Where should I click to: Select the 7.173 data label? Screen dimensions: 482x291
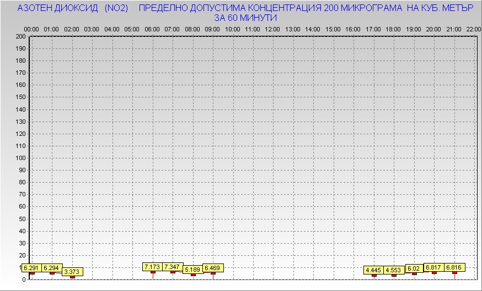(x=152, y=267)
